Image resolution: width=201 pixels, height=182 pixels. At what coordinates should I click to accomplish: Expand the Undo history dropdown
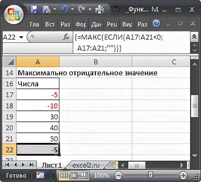72,9
